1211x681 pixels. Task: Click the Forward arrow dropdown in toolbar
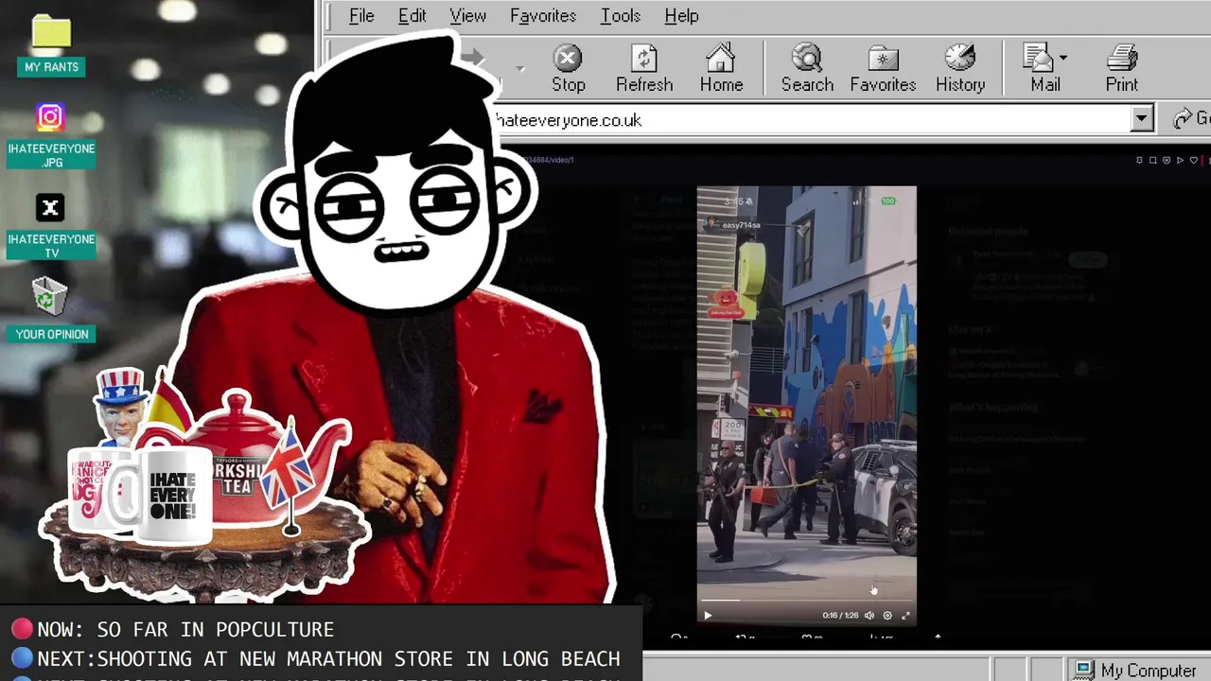point(520,68)
